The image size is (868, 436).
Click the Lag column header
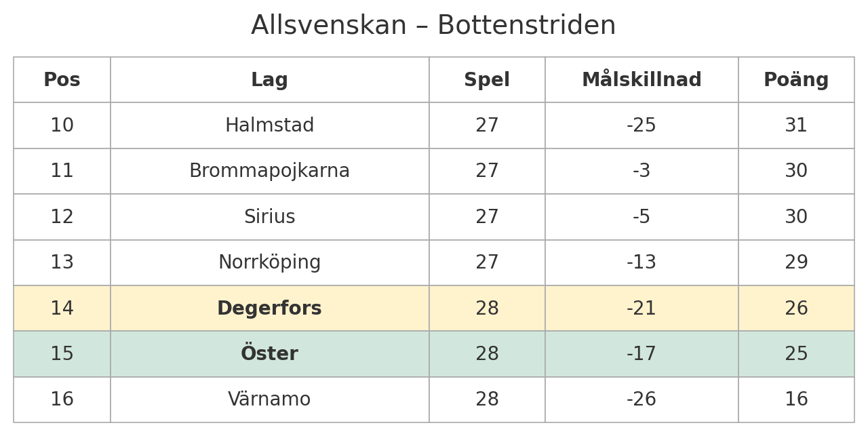(x=269, y=80)
